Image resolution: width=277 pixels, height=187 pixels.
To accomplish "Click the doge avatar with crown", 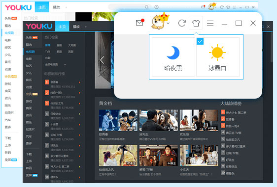I will (159, 22).
